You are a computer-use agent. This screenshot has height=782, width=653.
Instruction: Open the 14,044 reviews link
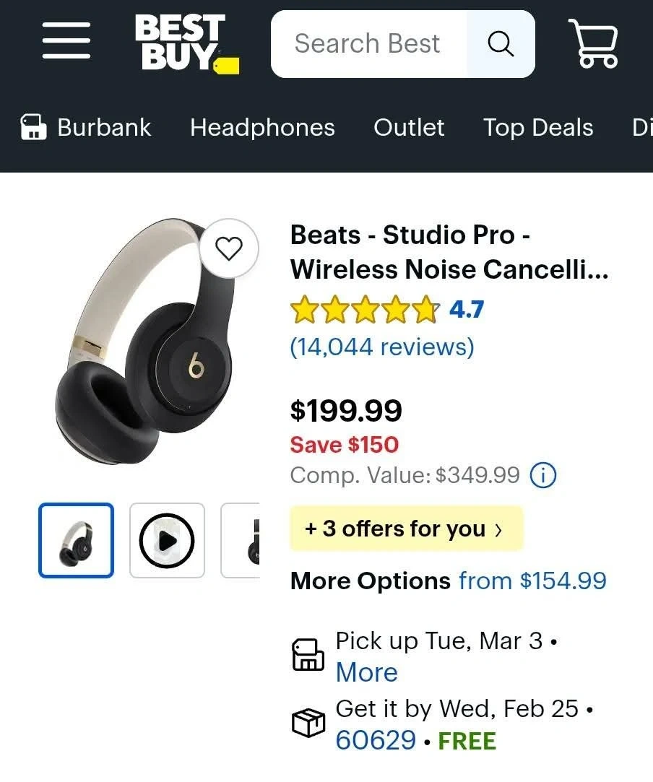coord(381,347)
